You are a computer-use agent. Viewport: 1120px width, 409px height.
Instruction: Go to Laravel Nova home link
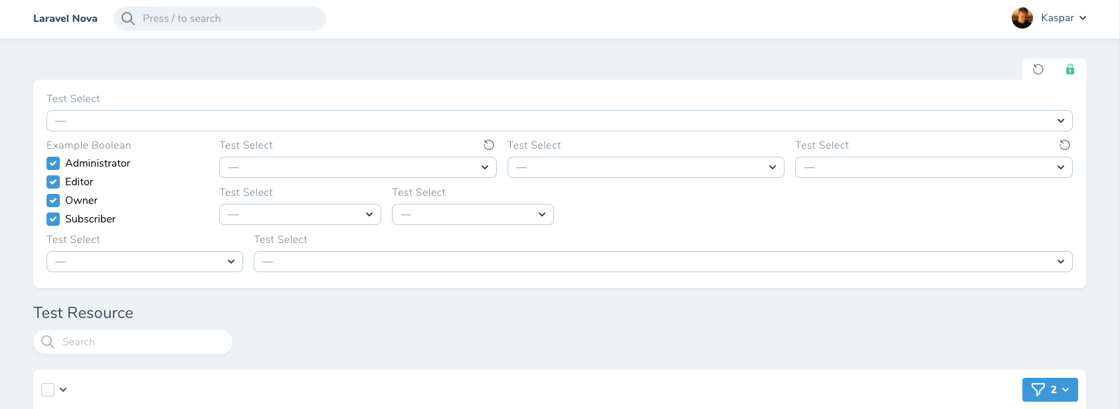coord(65,19)
